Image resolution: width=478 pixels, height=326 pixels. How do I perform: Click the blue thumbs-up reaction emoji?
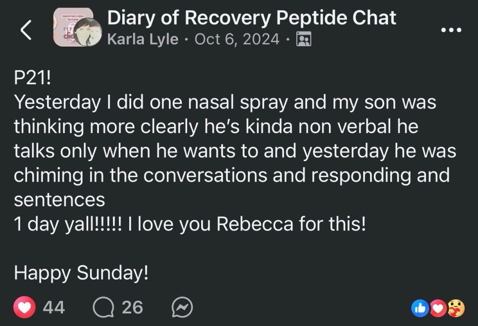pos(420,307)
